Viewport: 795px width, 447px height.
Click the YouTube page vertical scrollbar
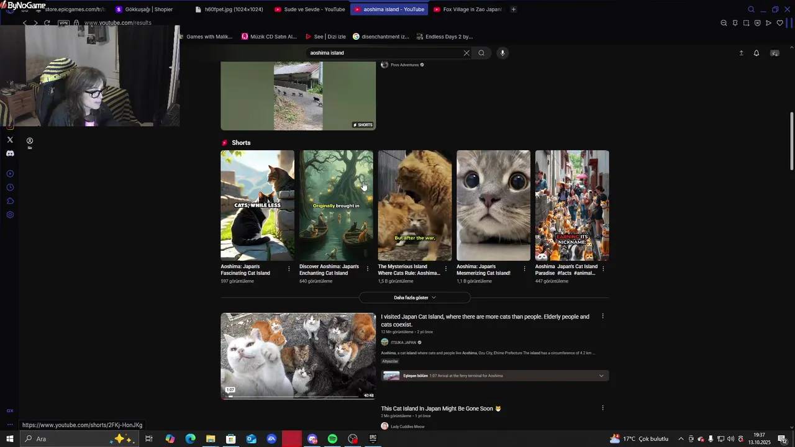click(x=791, y=141)
